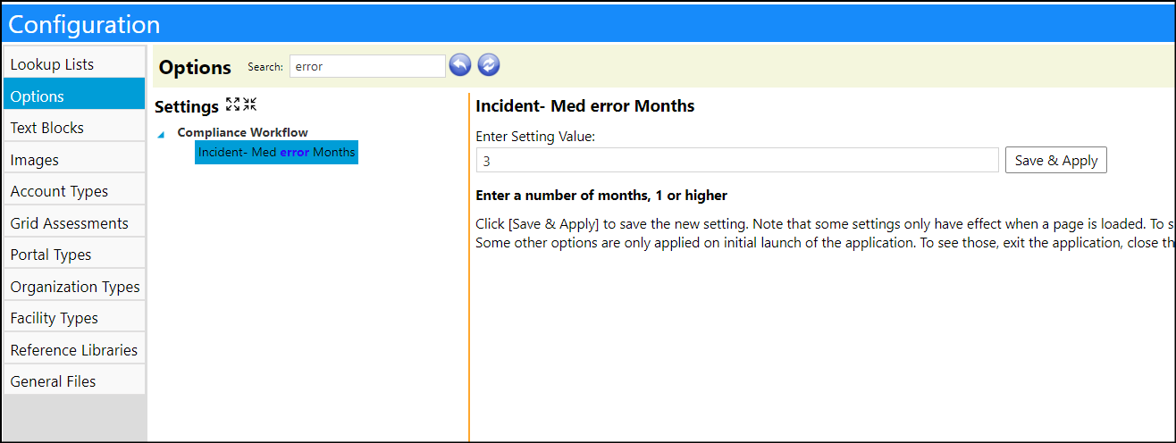Open Reference Libraries section
The height and width of the screenshot is (443, 1176).
pyautogui.click(x=74, y=350)
